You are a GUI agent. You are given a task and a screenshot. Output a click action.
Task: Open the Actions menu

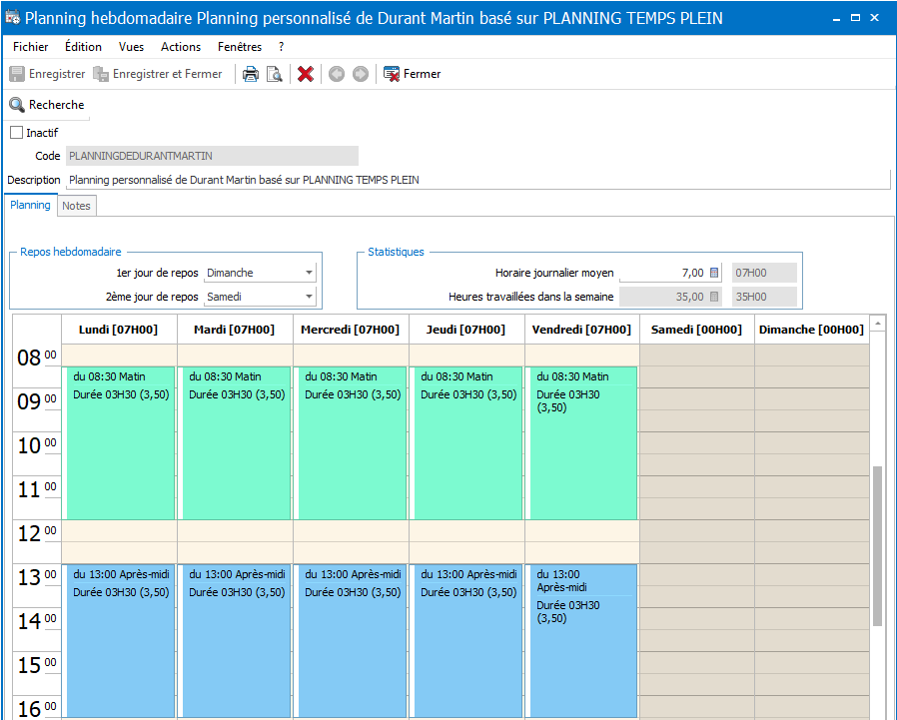click(181, 47)
